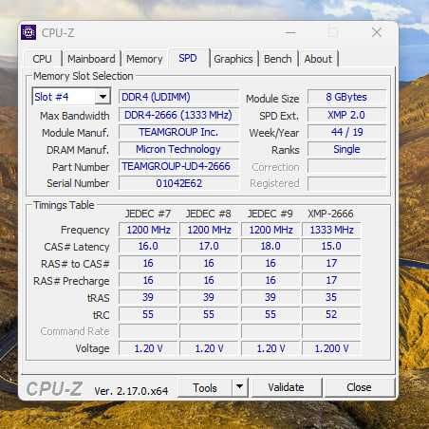This screenshot has width=429, height=429.
Task: Click the RAS# Precharge row label
Action: click(x=71, y=281)
